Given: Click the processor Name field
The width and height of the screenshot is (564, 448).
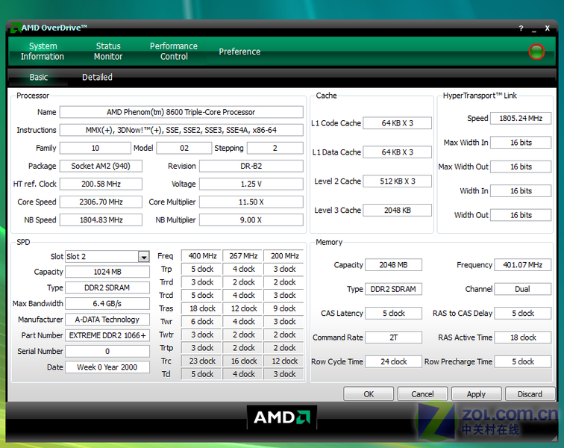Looking at the screenshot, I should point(181,112).
